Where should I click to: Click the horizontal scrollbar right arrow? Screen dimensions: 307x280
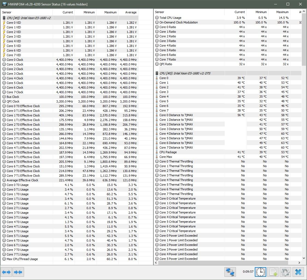tap(299, 263)
